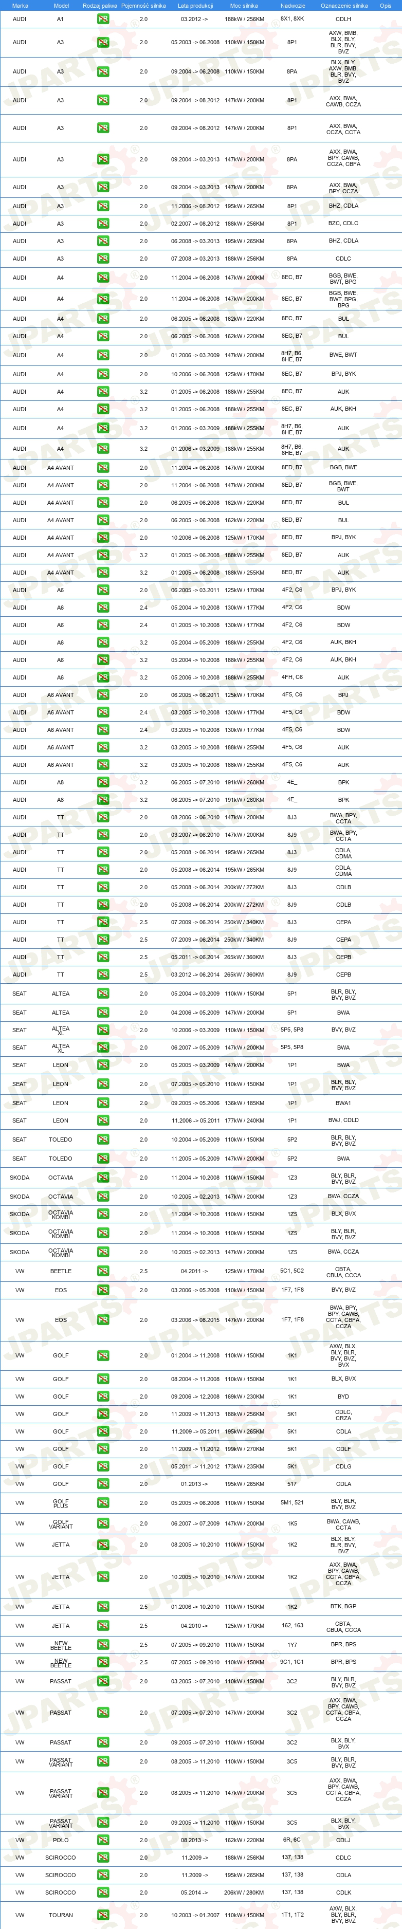Click the body code 1Y7 cell

[292, 1645]
